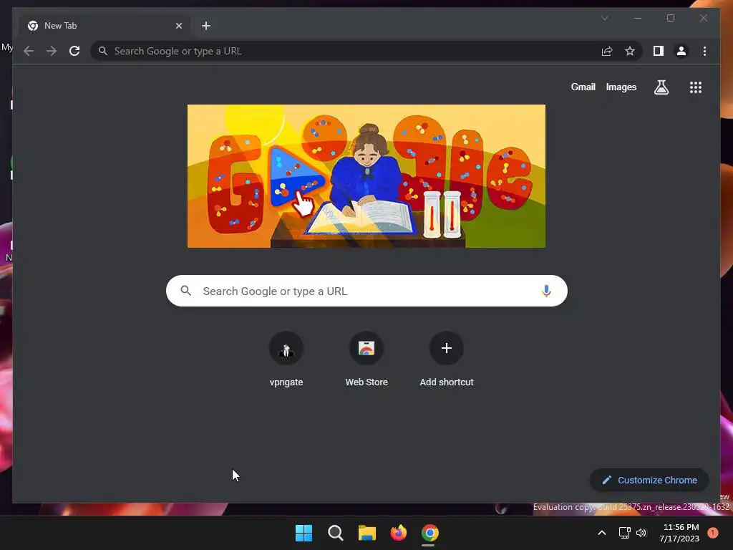Open the tab search chevron
Viewport: 733px width, 550px height.
[604, 18]
